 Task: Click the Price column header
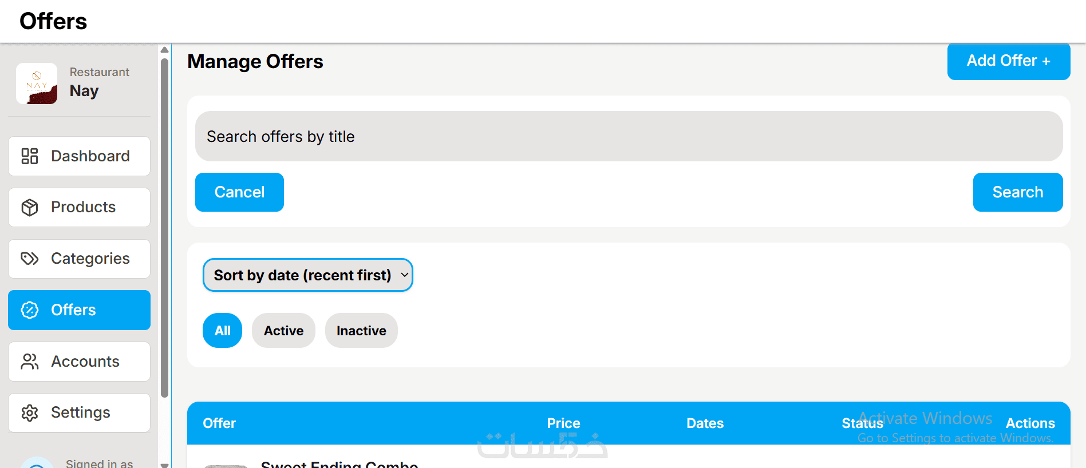point(563,423)
